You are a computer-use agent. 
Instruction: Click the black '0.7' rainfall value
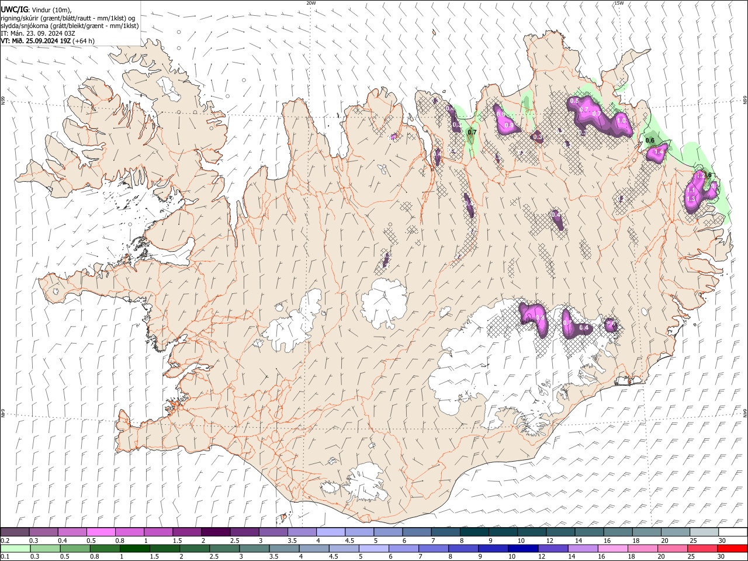(x=472, y=133)
